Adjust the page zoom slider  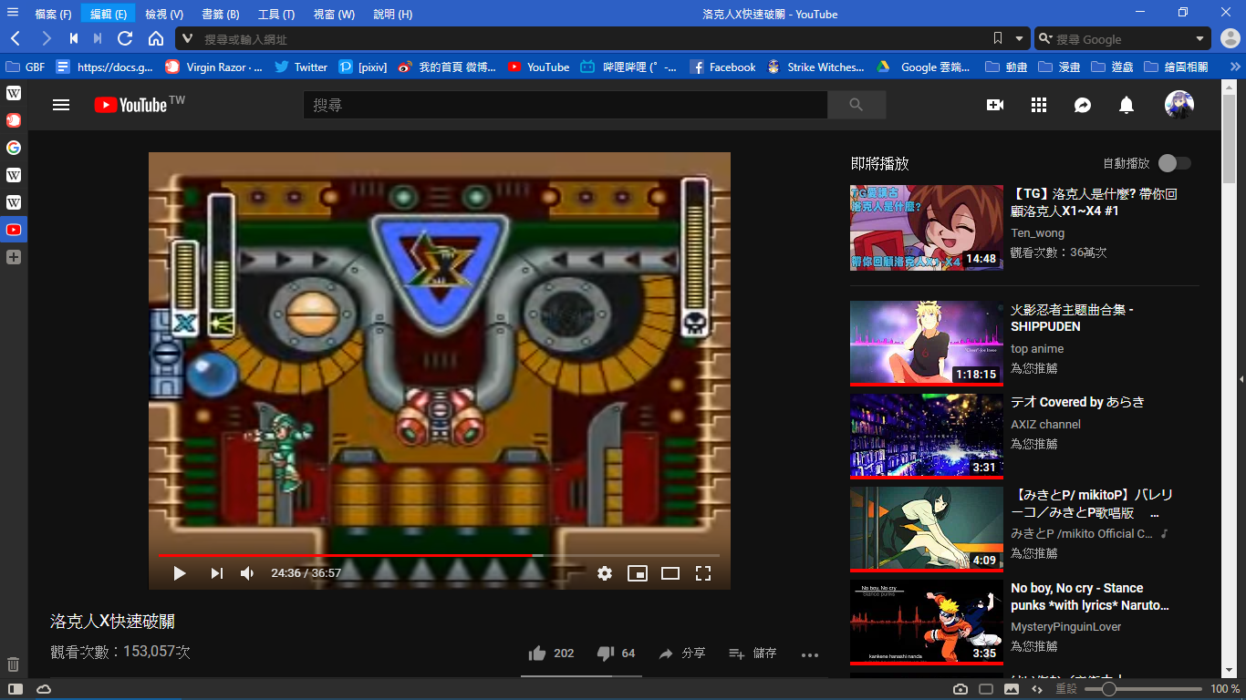1143,689
